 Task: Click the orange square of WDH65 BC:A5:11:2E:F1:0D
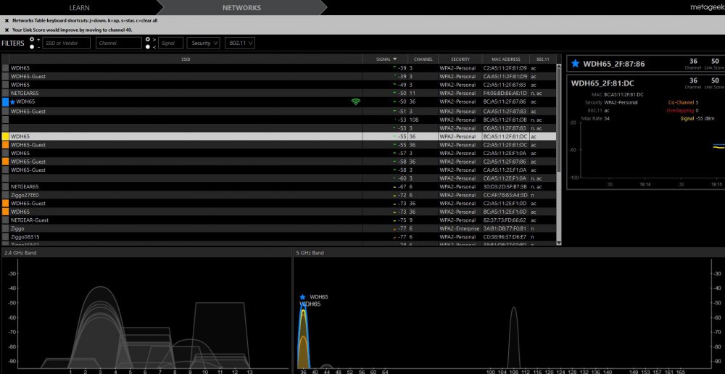click(6, 212)
